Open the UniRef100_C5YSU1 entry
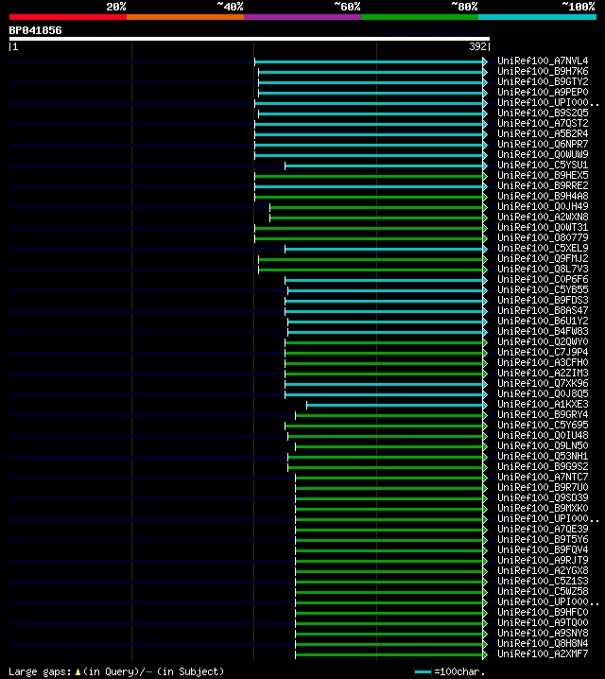Screen dimensions: 605x679 pyautogui.click(x=543, y=165)
